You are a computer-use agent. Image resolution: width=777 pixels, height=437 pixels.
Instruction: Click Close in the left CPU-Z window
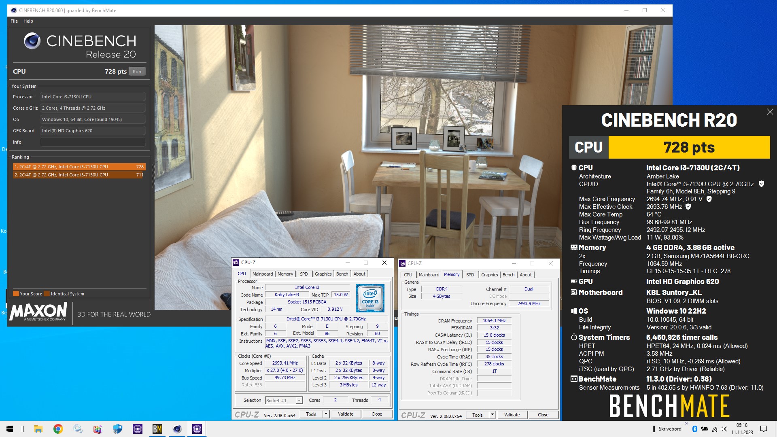coord(377,414)
